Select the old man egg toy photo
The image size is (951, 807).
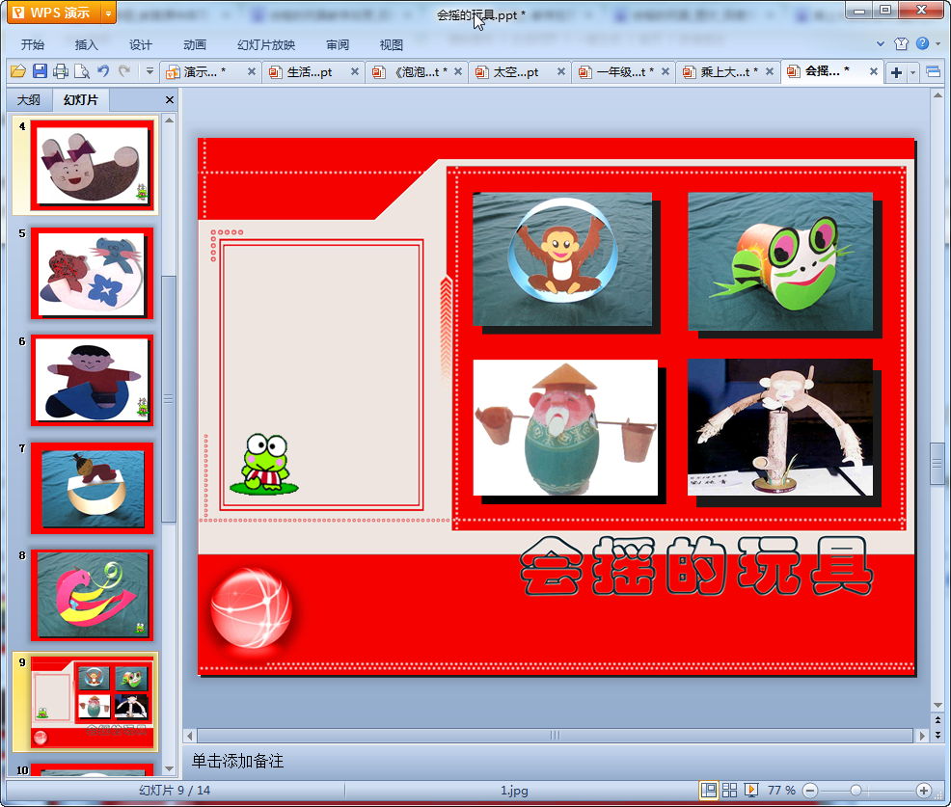tap(565, 427)
